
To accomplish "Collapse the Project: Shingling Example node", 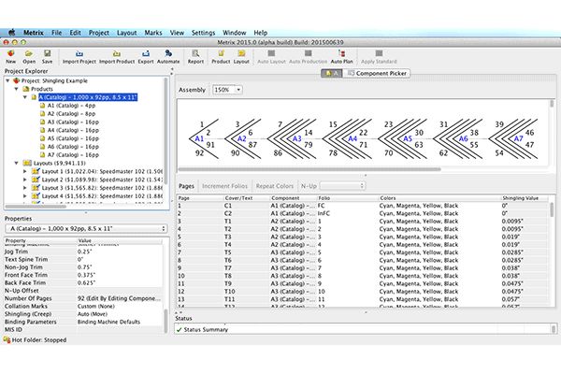I will [x=7, y=80].
